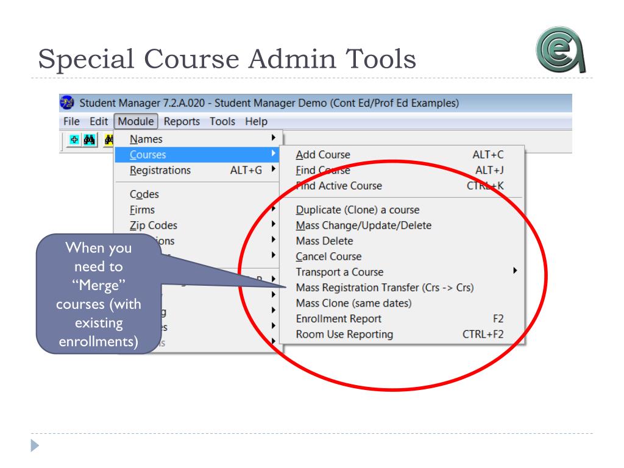Expand the Transport a Course arrow
The image size is (624, 468).
tap(515, 271)
